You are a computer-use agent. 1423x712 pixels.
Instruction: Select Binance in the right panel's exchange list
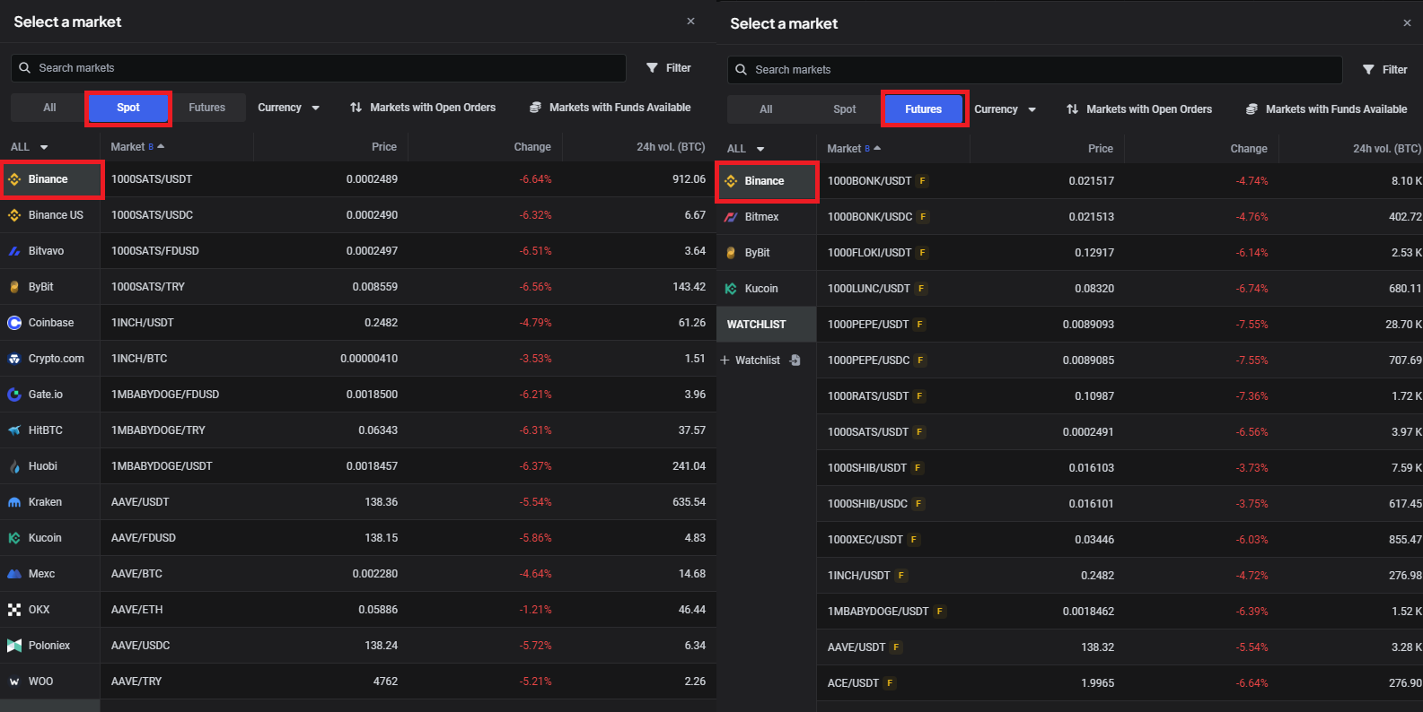point(766,181)
